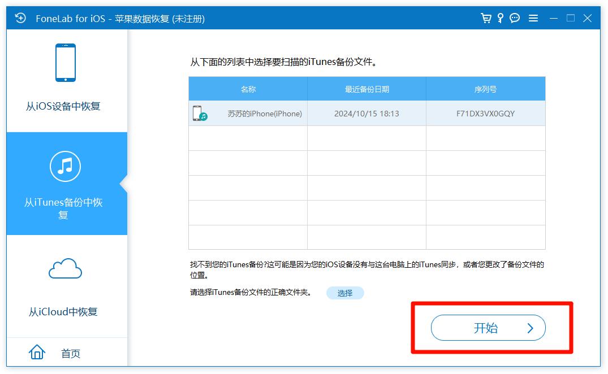Viewport: 608px width, 374px height.
Task: Click the 序列号 column header
Action: (x=485, y=89)
